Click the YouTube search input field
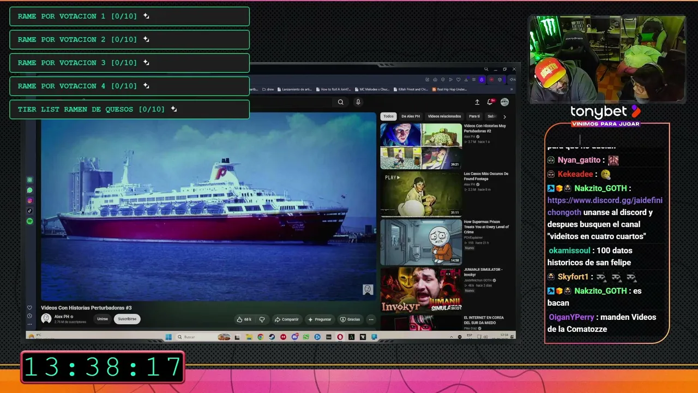 click(x=292, y=102)
